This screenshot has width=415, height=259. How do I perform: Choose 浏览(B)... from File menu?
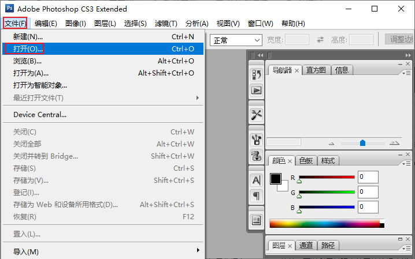point(103,61)
